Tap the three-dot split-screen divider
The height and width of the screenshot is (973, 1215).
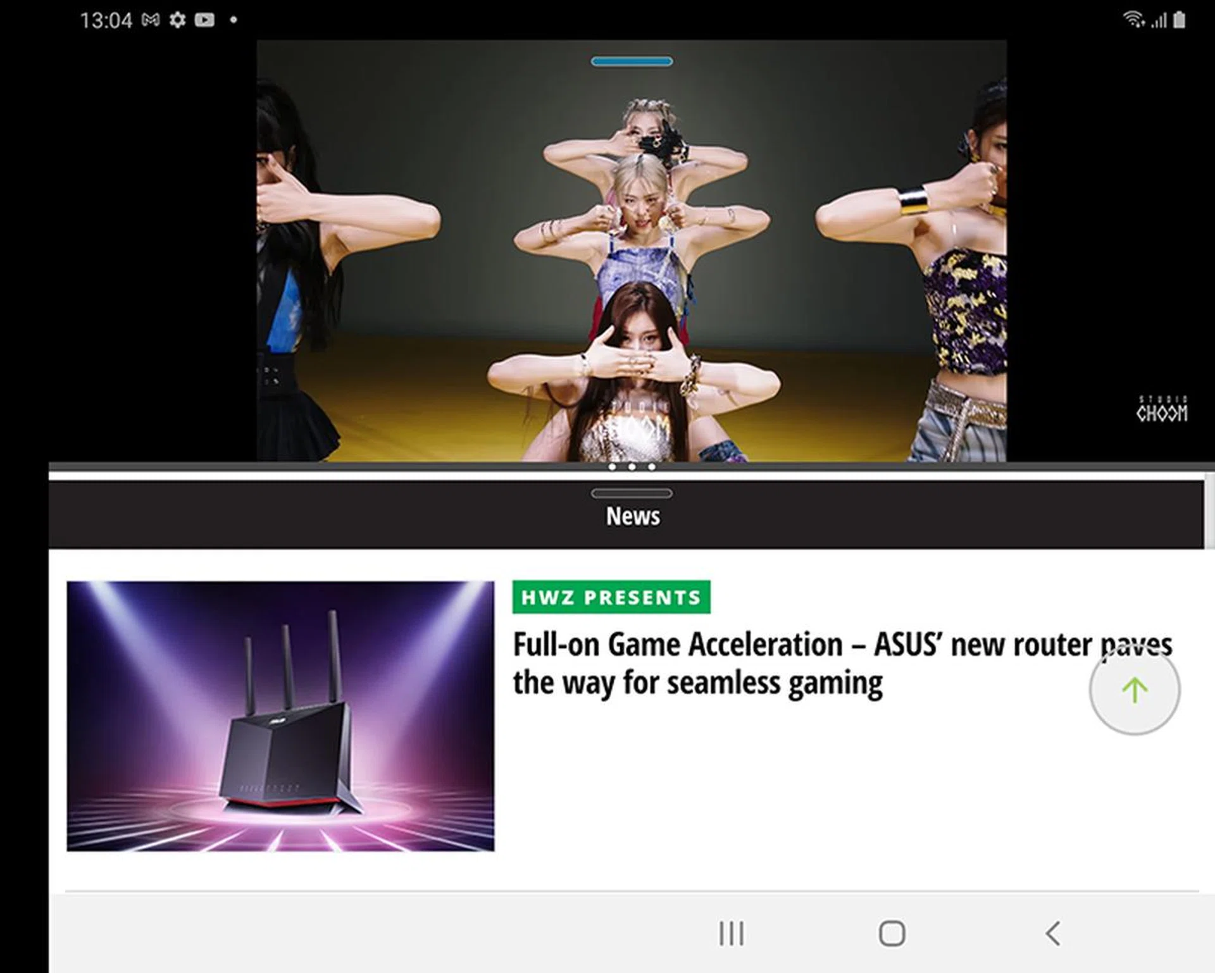point(632,467)
